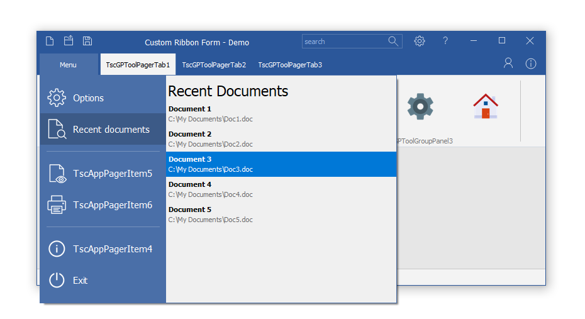Click the Recent documents page icon
Screen dimensions: 585x319
point(57,129)
